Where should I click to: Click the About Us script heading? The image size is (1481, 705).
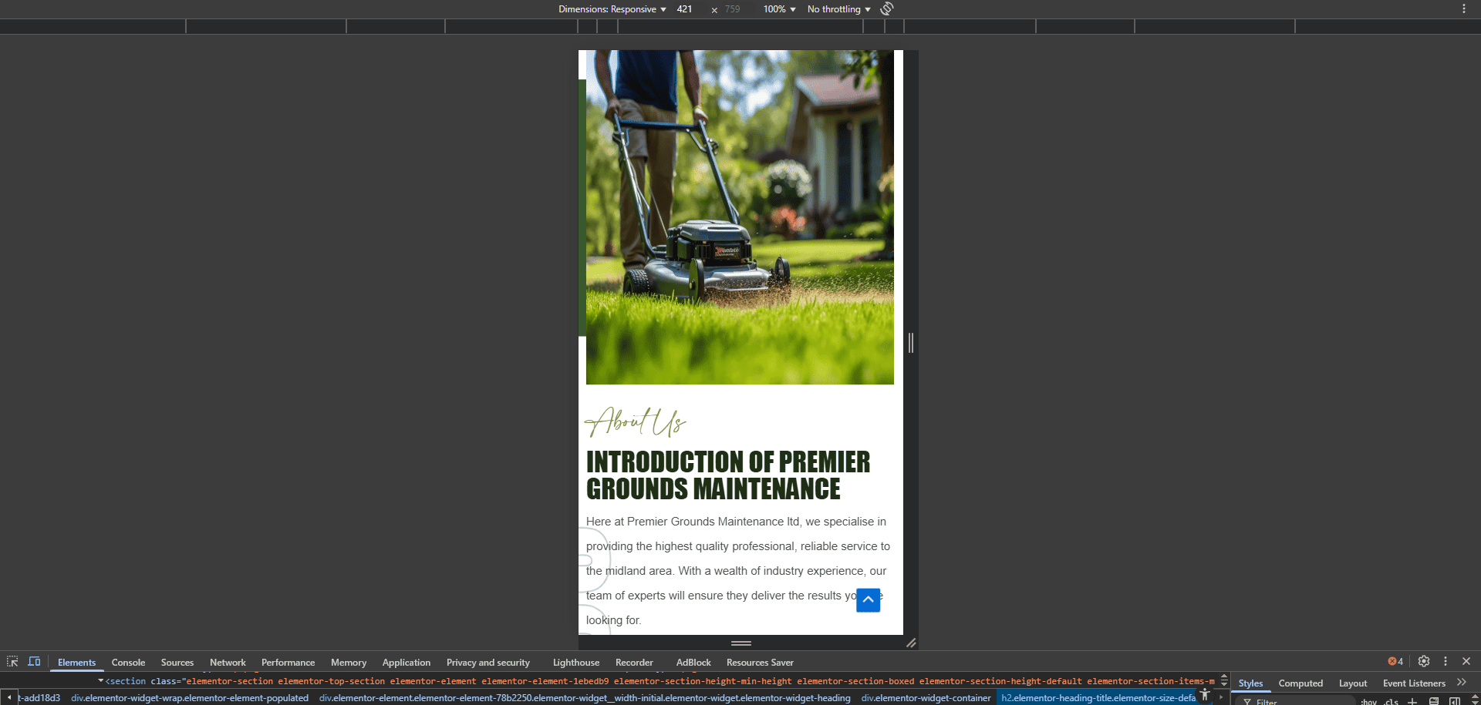(636, 421)
